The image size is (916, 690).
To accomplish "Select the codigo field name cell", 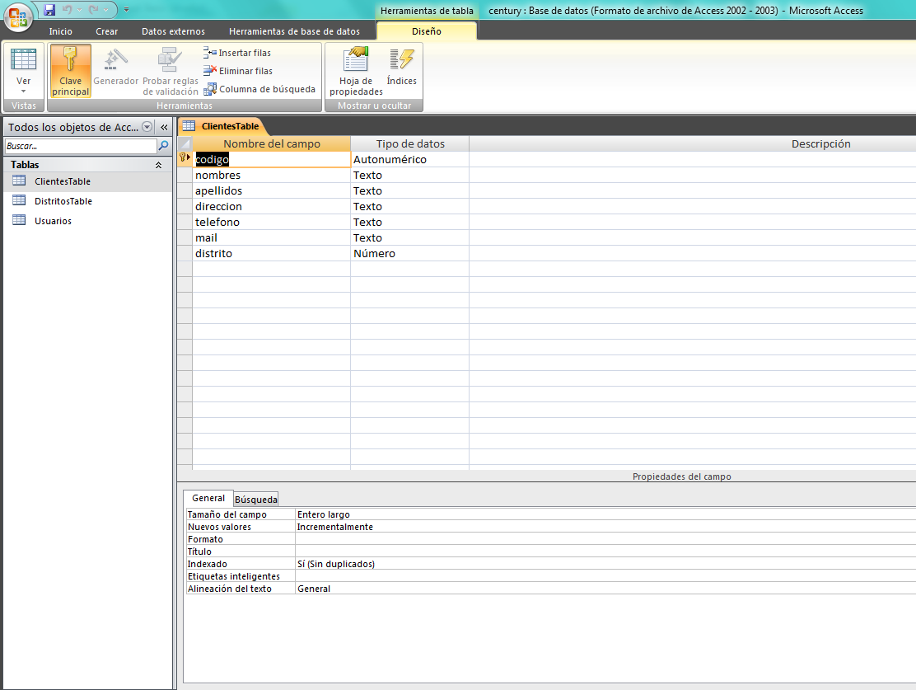I will coord(272,160).
